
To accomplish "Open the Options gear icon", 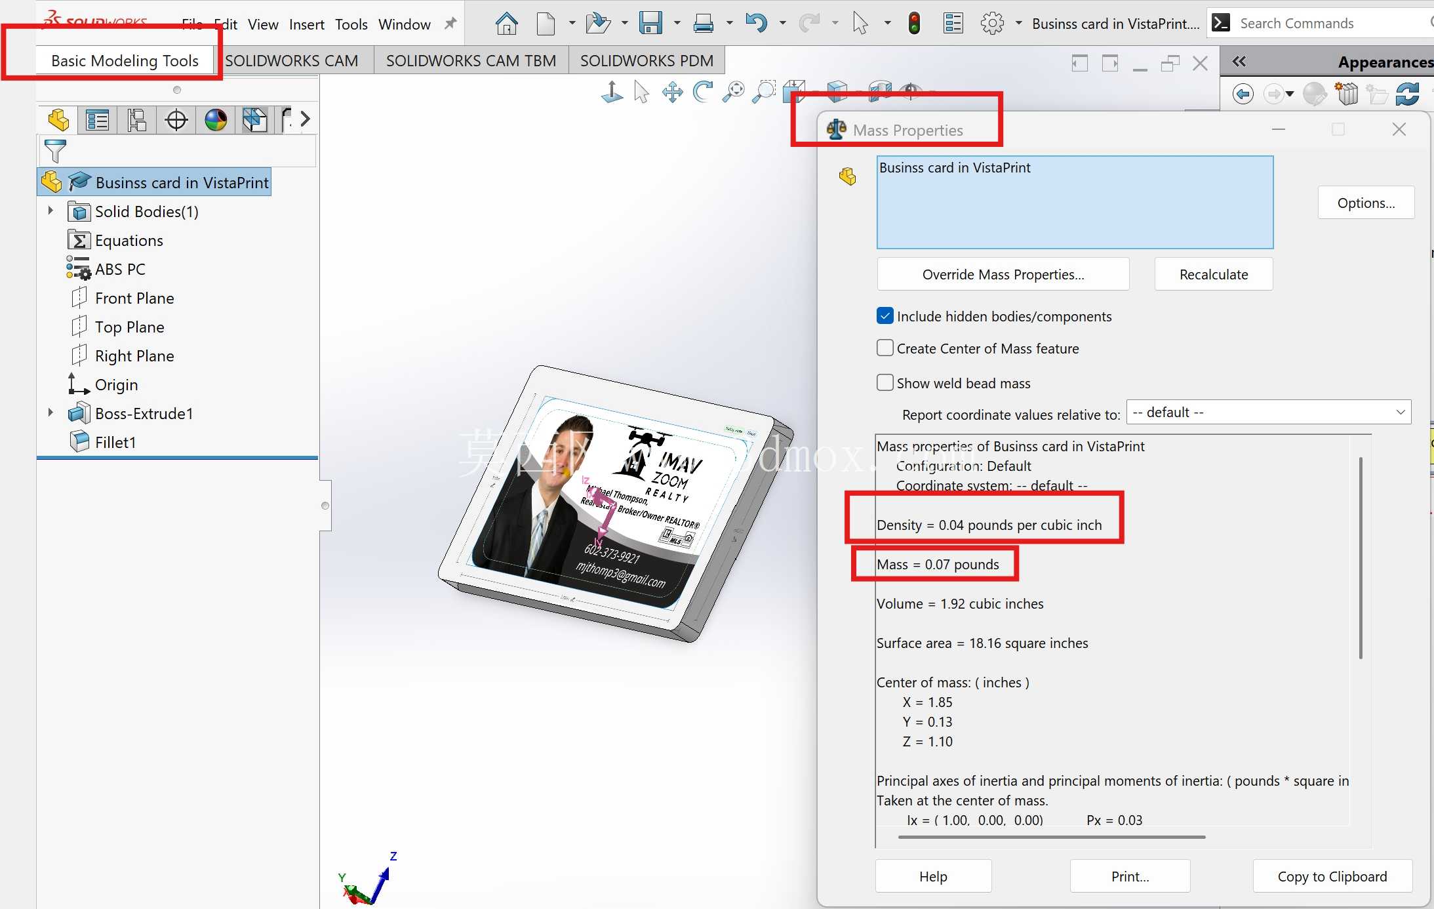I will pyautogui.click(x=992, y=24).
